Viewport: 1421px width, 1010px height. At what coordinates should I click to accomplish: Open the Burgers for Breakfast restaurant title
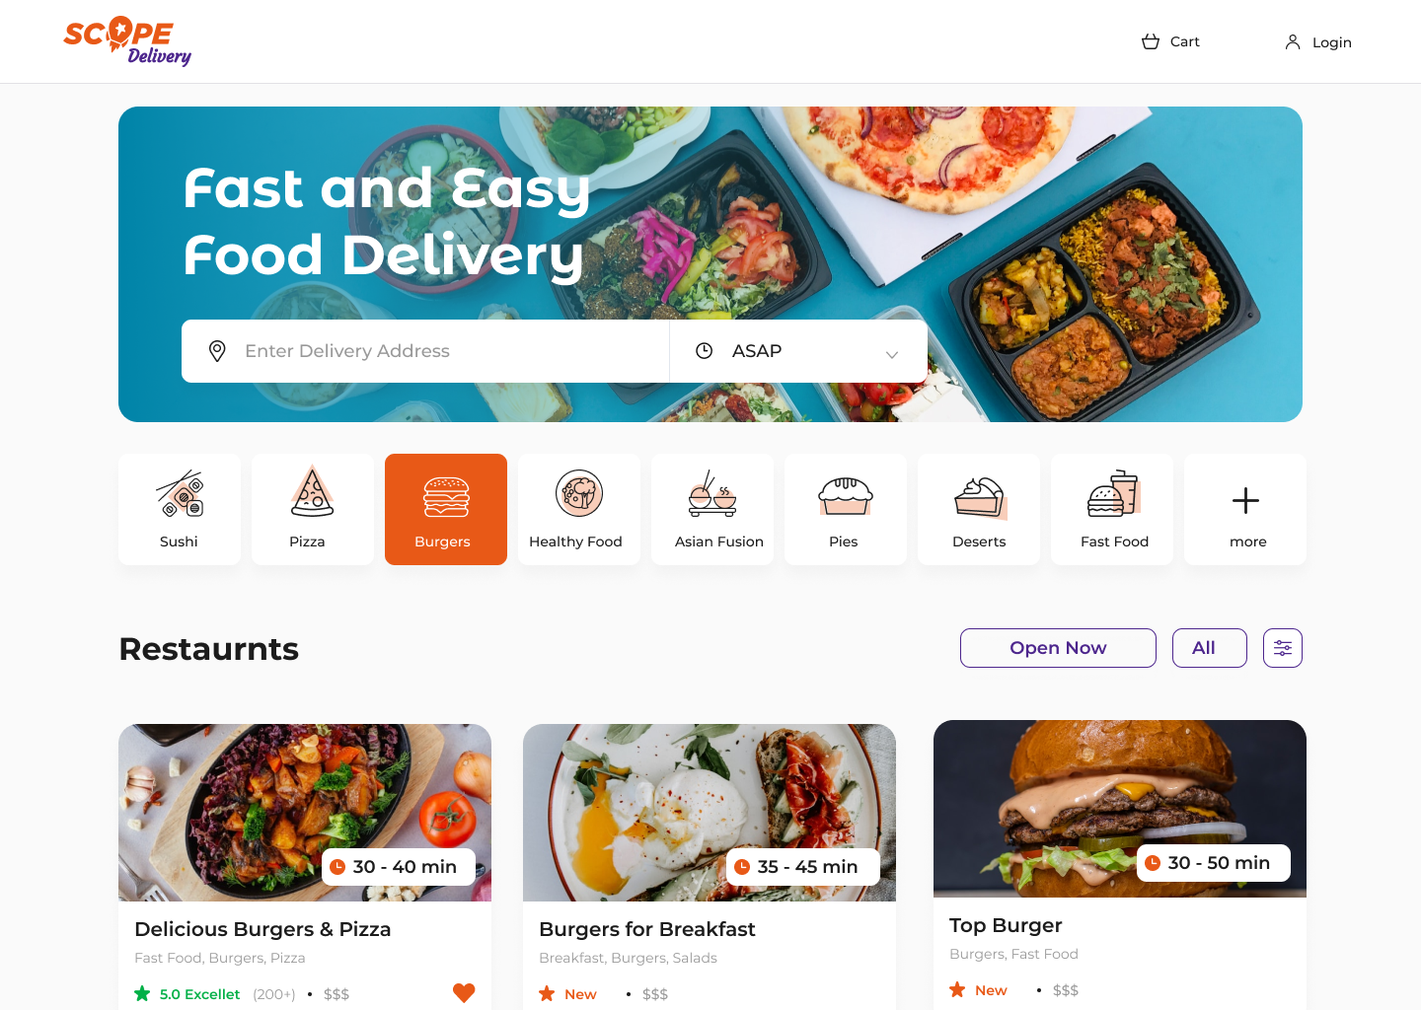pos(647,929)
